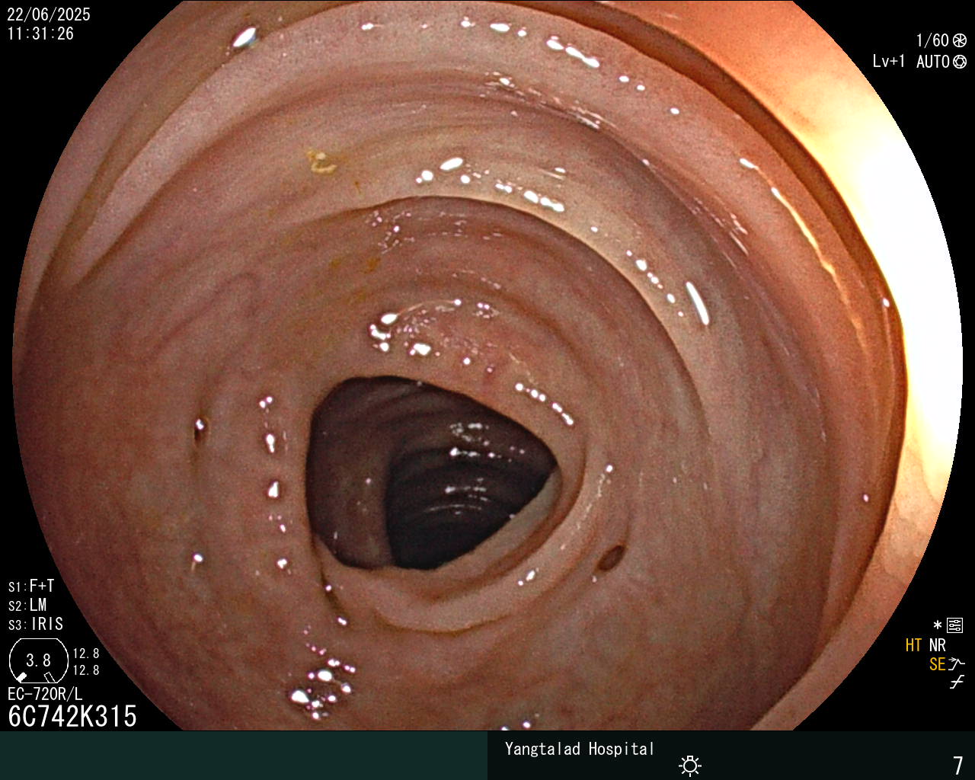
Task: Click the serial number 6C742K315
Action: [x=72, y=716]
